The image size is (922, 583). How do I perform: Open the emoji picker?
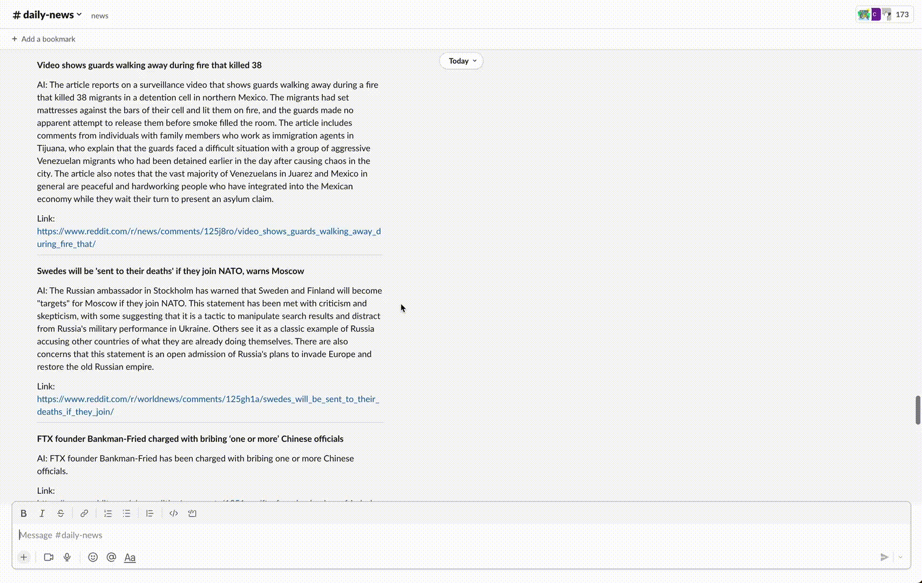click(93, 557)
